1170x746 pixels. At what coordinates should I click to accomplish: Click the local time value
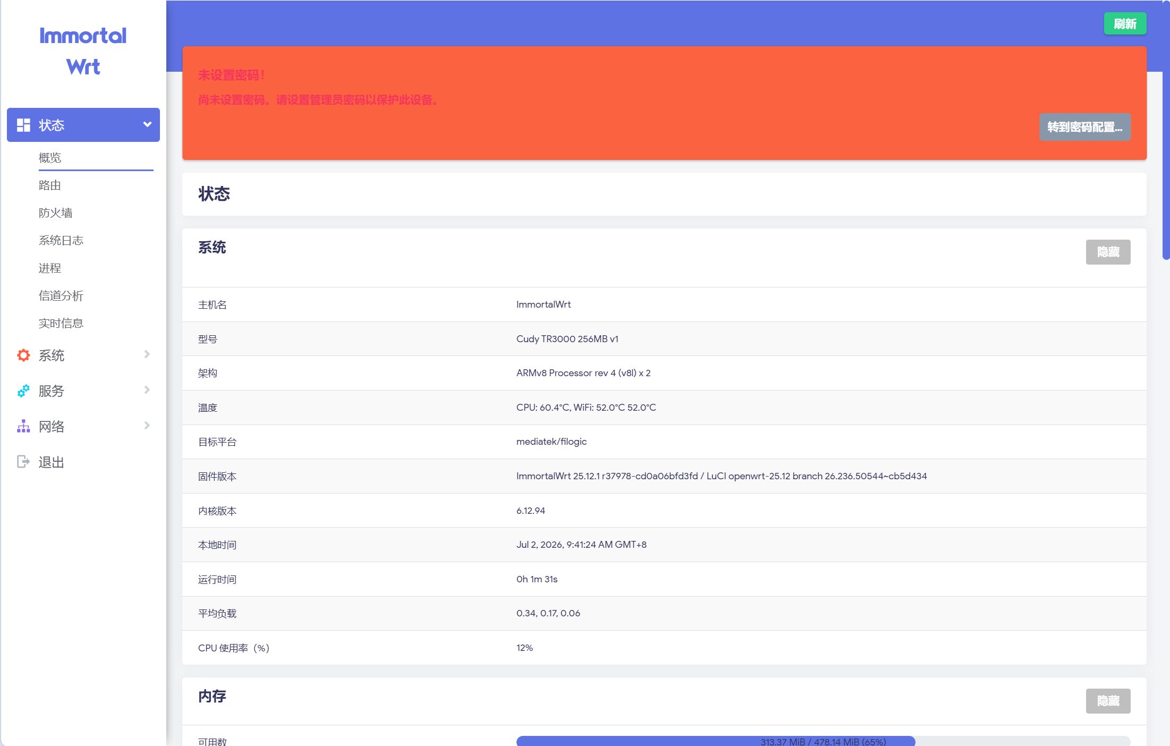[x=581, y=545]
